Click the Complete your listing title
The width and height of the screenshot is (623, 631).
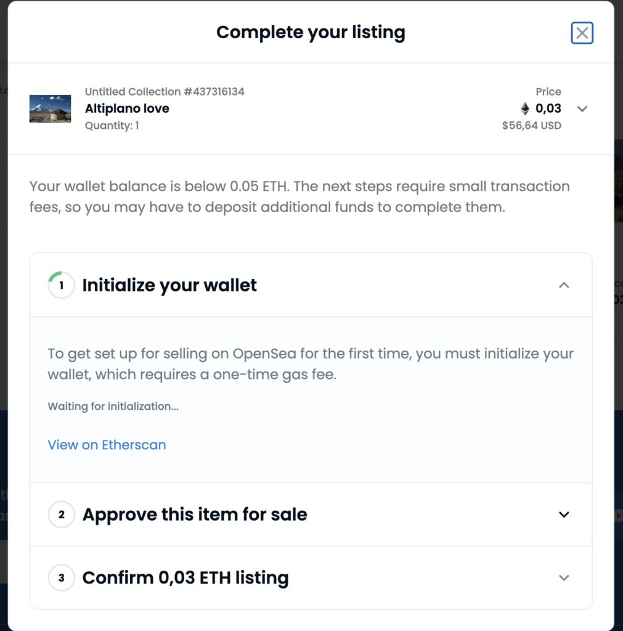coord(311,32)
